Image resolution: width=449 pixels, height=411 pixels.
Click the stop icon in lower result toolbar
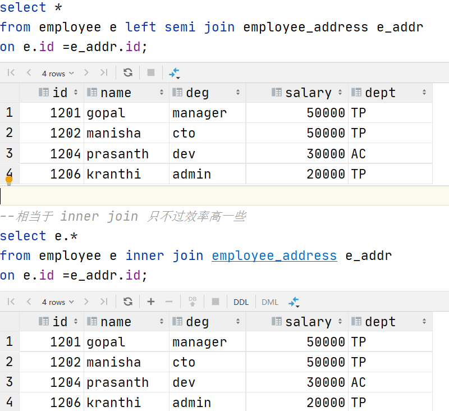click(216, 302)
